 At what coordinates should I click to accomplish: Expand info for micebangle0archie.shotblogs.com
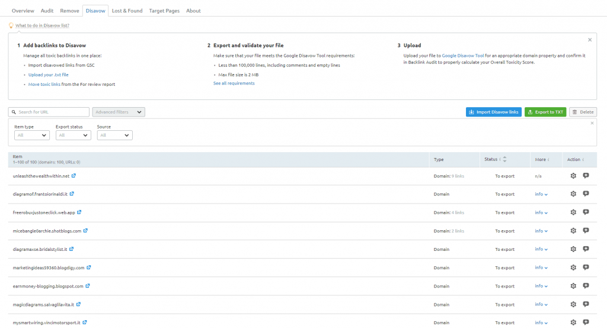pyautogui.click(x=541, y=231)
